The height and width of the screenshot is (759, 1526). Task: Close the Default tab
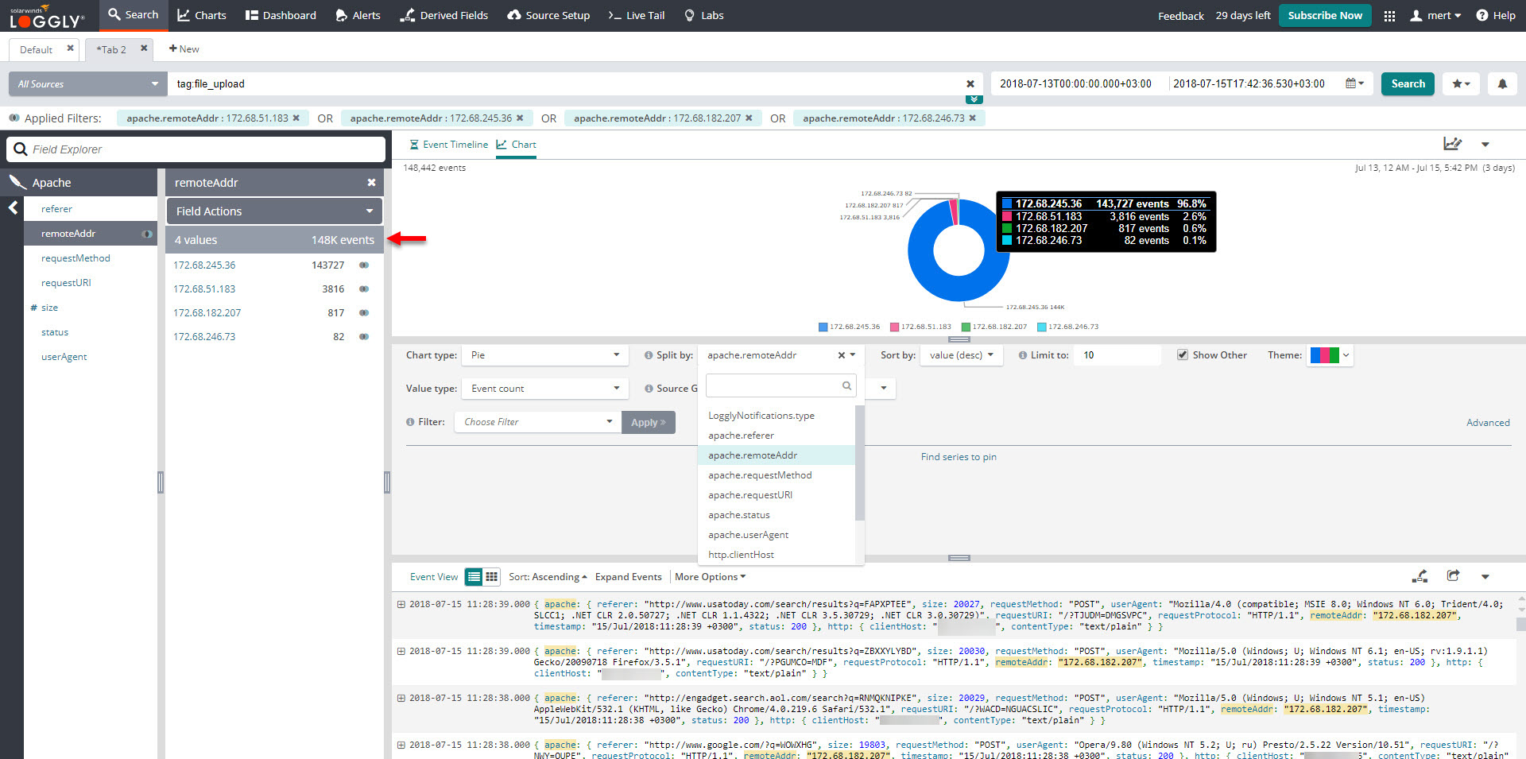click(70, 48)
